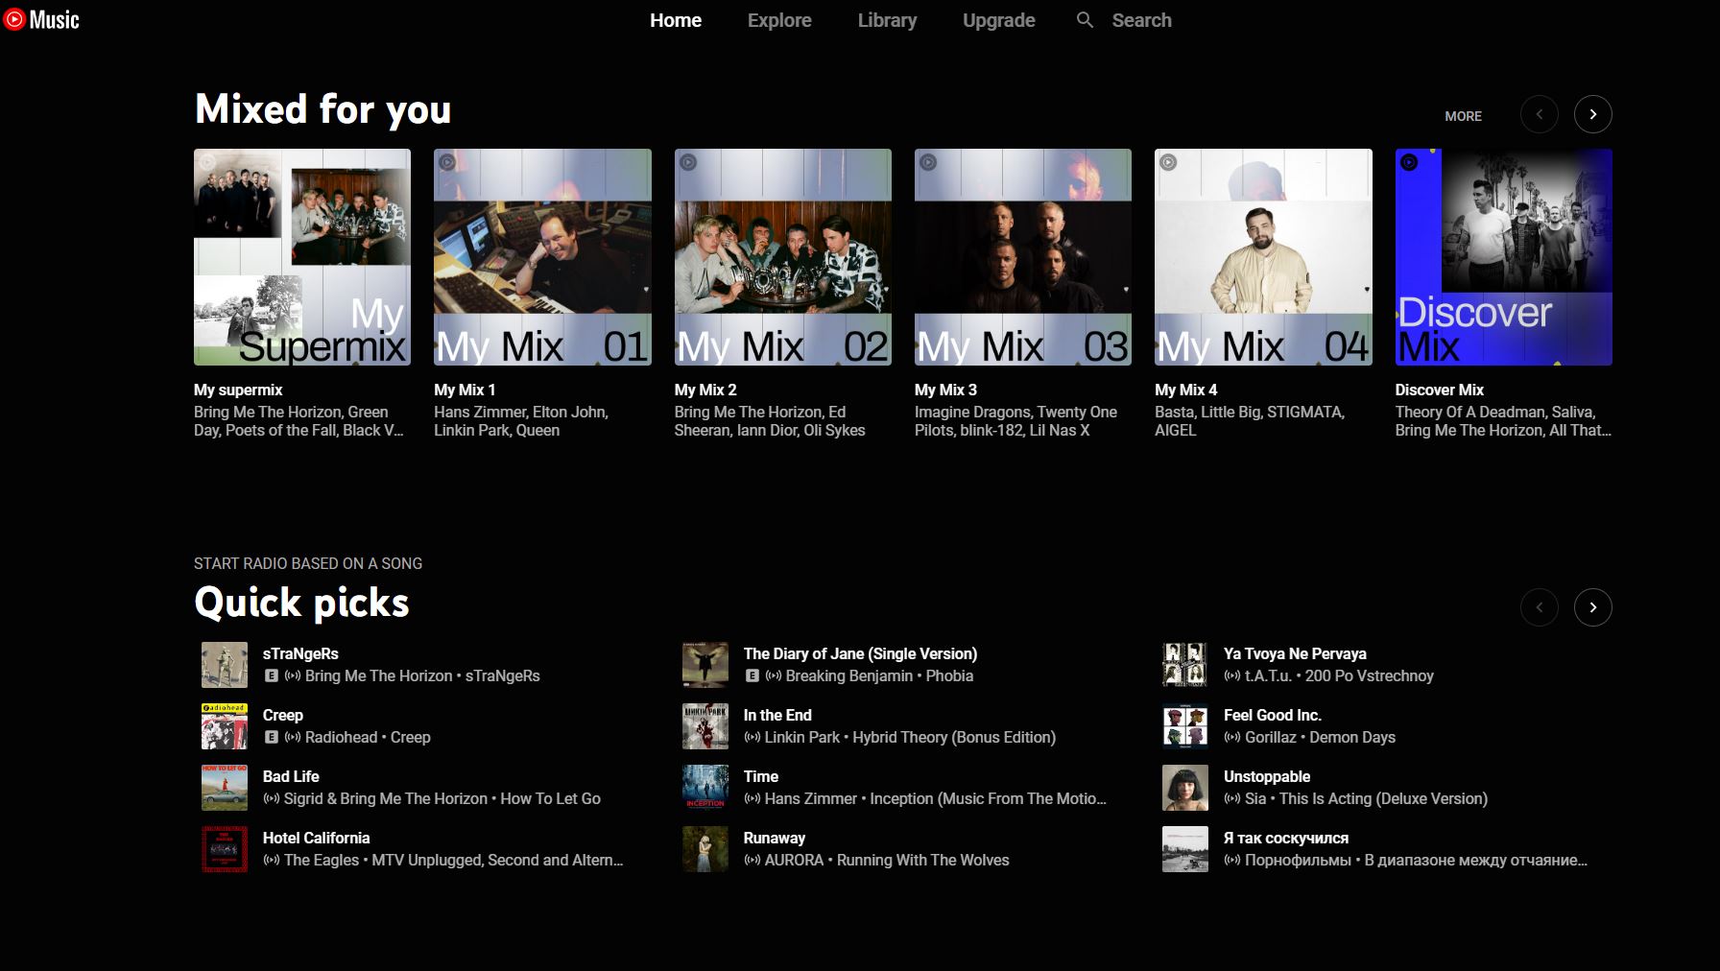Viewport: 1720px width, 971px height.
Task: Play Time Inception album thumbnail
Action: pyautogui.click(x=705, y=788)
